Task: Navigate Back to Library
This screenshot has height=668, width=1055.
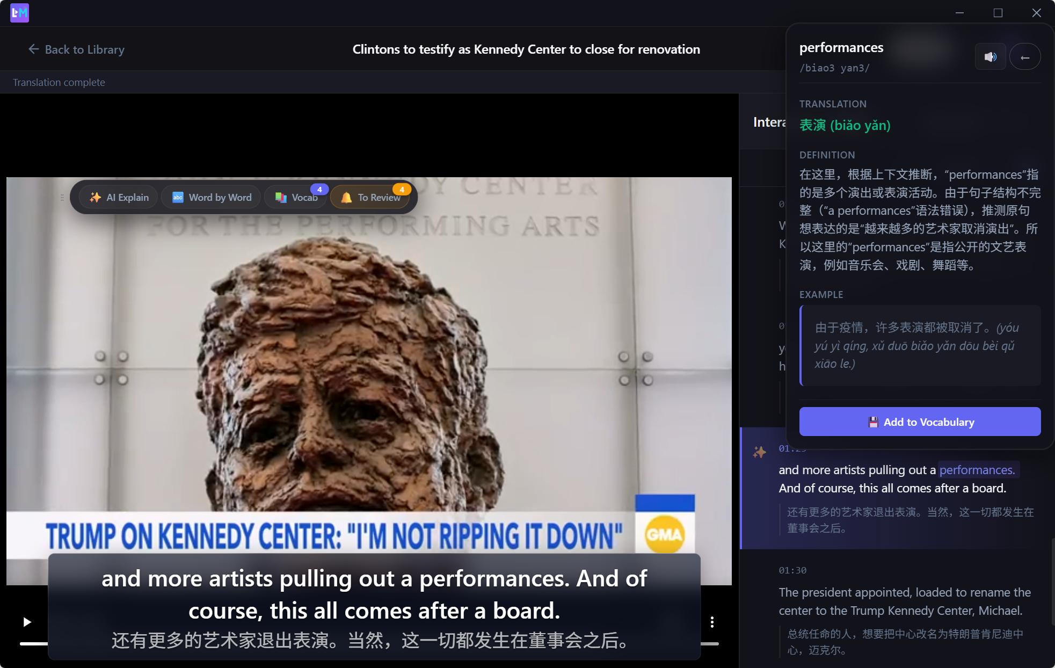Action: point(76,49)
